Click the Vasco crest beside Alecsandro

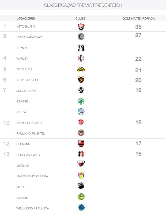tap(81, 91)
